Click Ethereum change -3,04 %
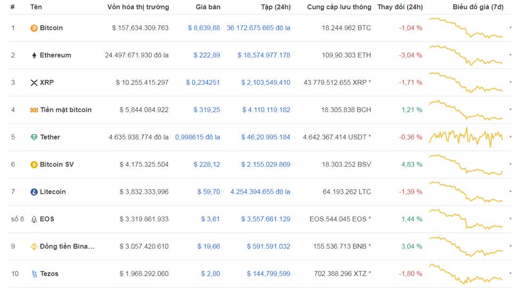The image size is (522, 288). coord(411,55)
